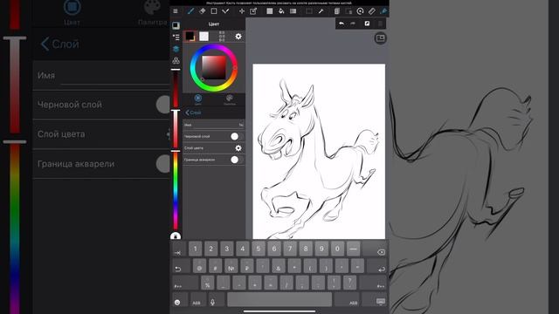
Task: Click the square arrow icon beside redo
Action: click(367, 24)
